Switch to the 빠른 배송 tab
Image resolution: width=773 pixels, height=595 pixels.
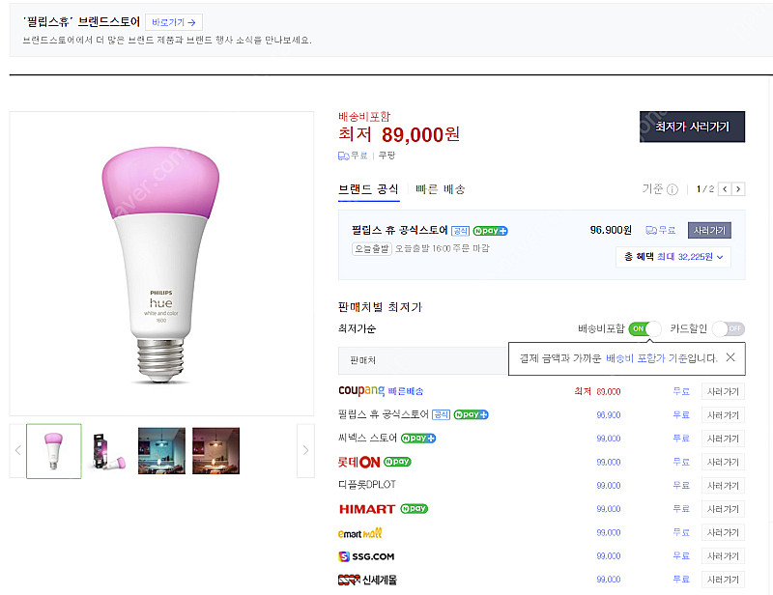tap(441, 189)
